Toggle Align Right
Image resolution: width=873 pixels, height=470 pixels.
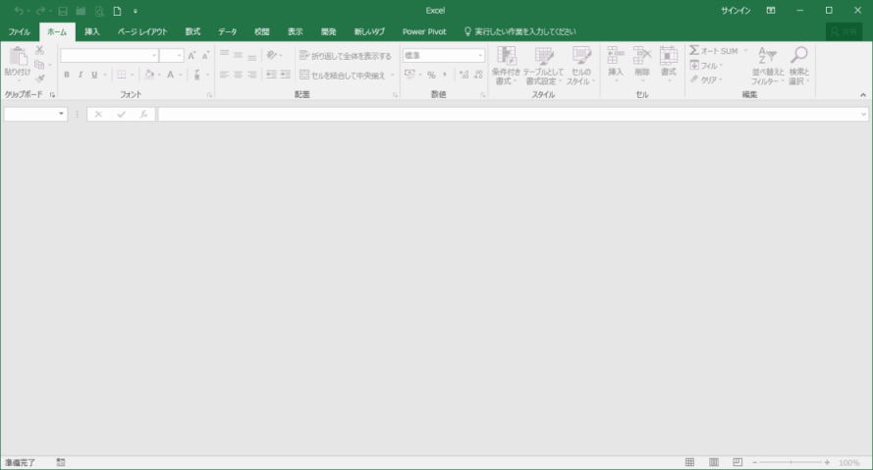(x=252, y=75)
